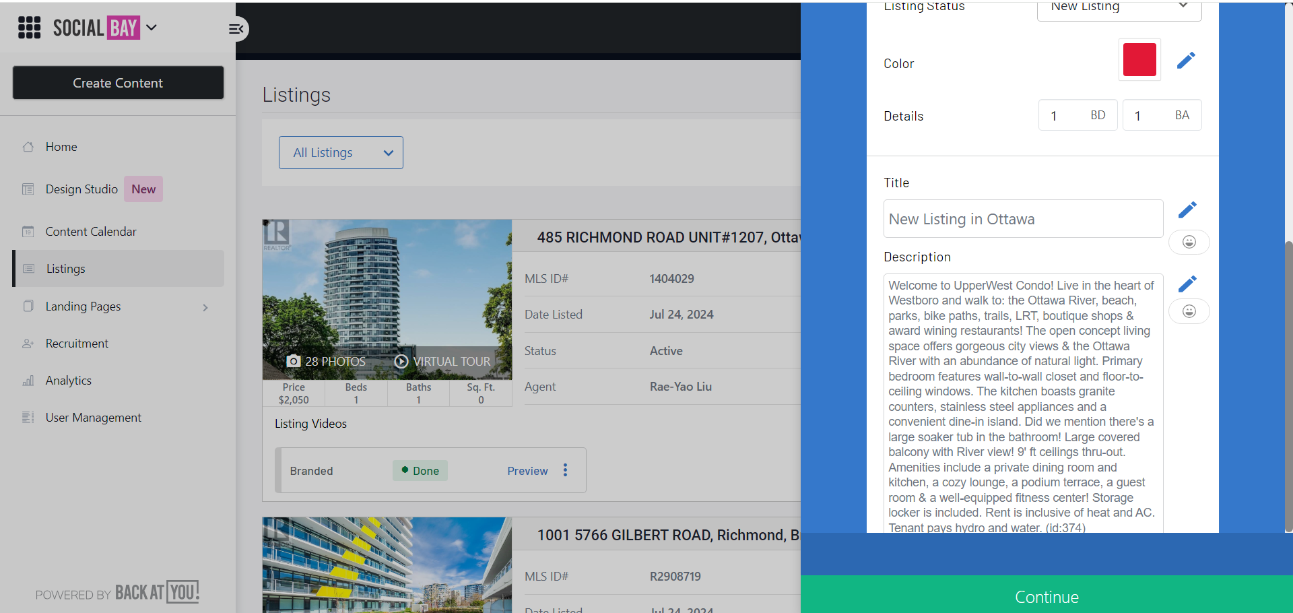1293x613 pixels.
Task: Click the User Management icon
Action: point(28,418)
